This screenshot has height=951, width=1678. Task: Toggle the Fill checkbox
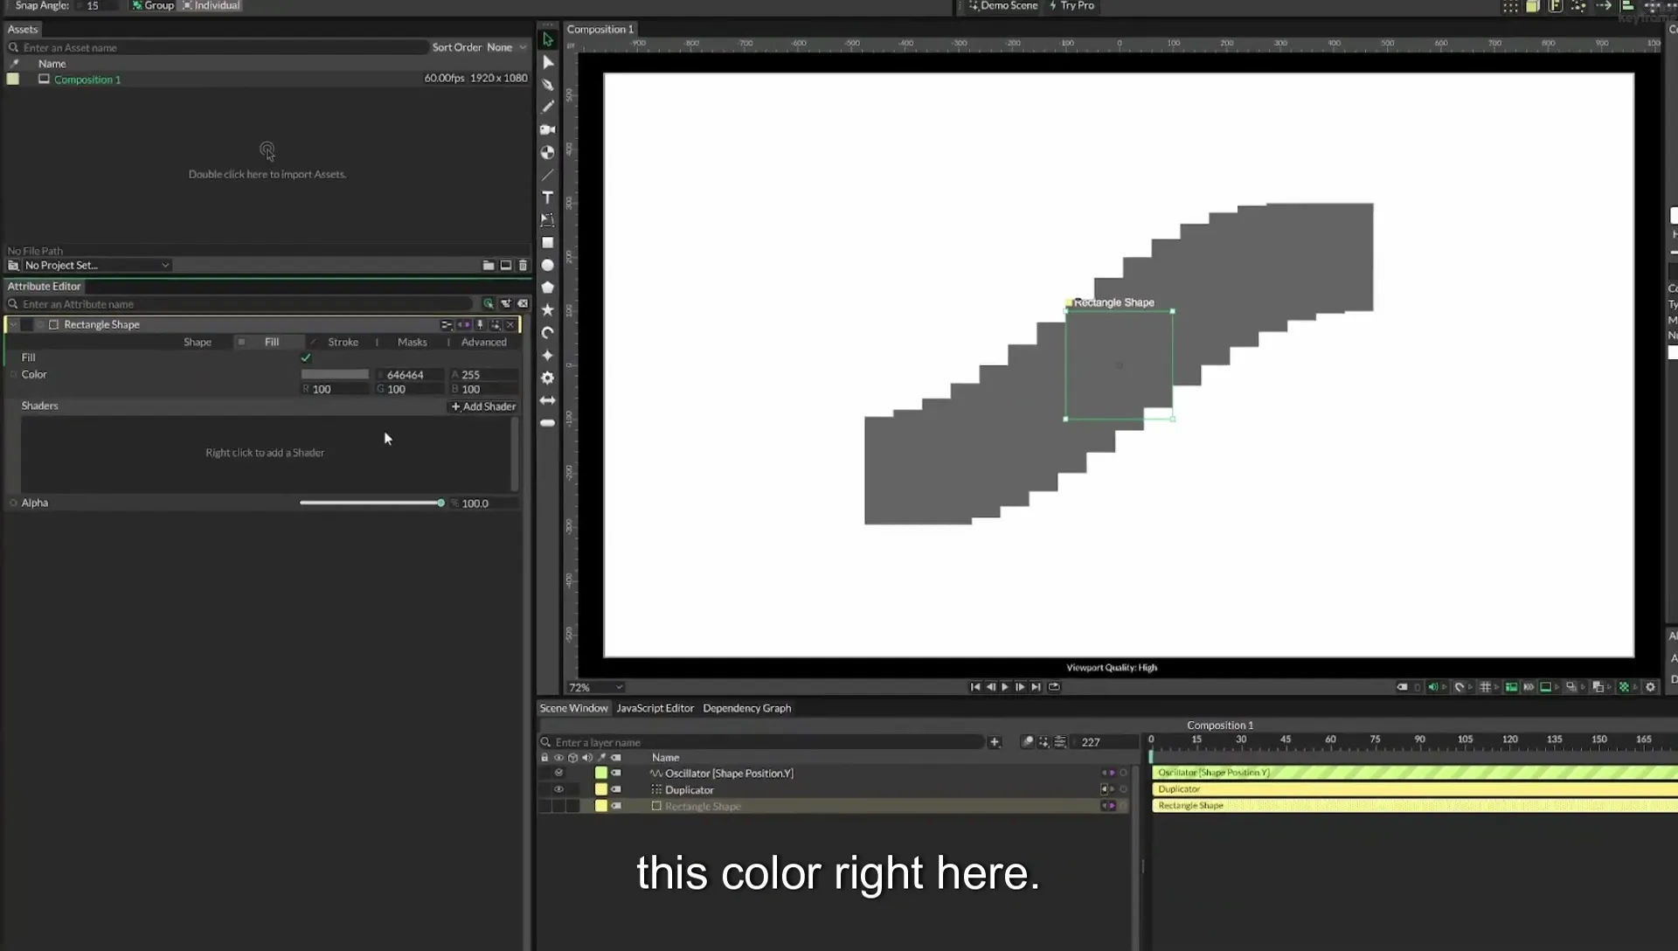[x=306, y=357]
